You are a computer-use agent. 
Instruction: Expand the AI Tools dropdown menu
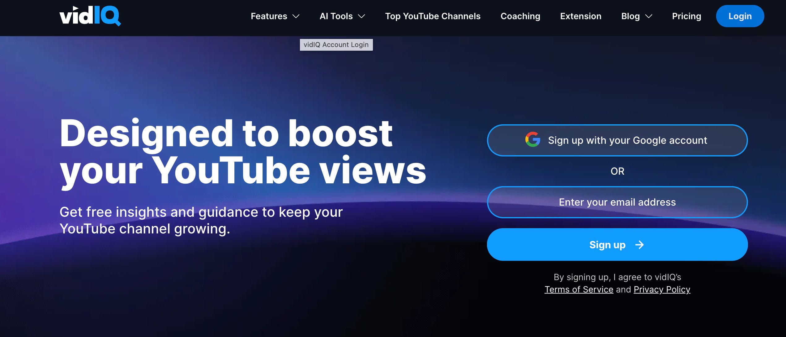(x=342, y=16)
